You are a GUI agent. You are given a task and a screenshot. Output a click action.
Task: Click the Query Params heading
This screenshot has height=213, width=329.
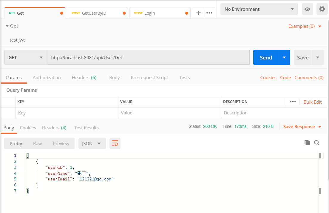coord(21,90)
